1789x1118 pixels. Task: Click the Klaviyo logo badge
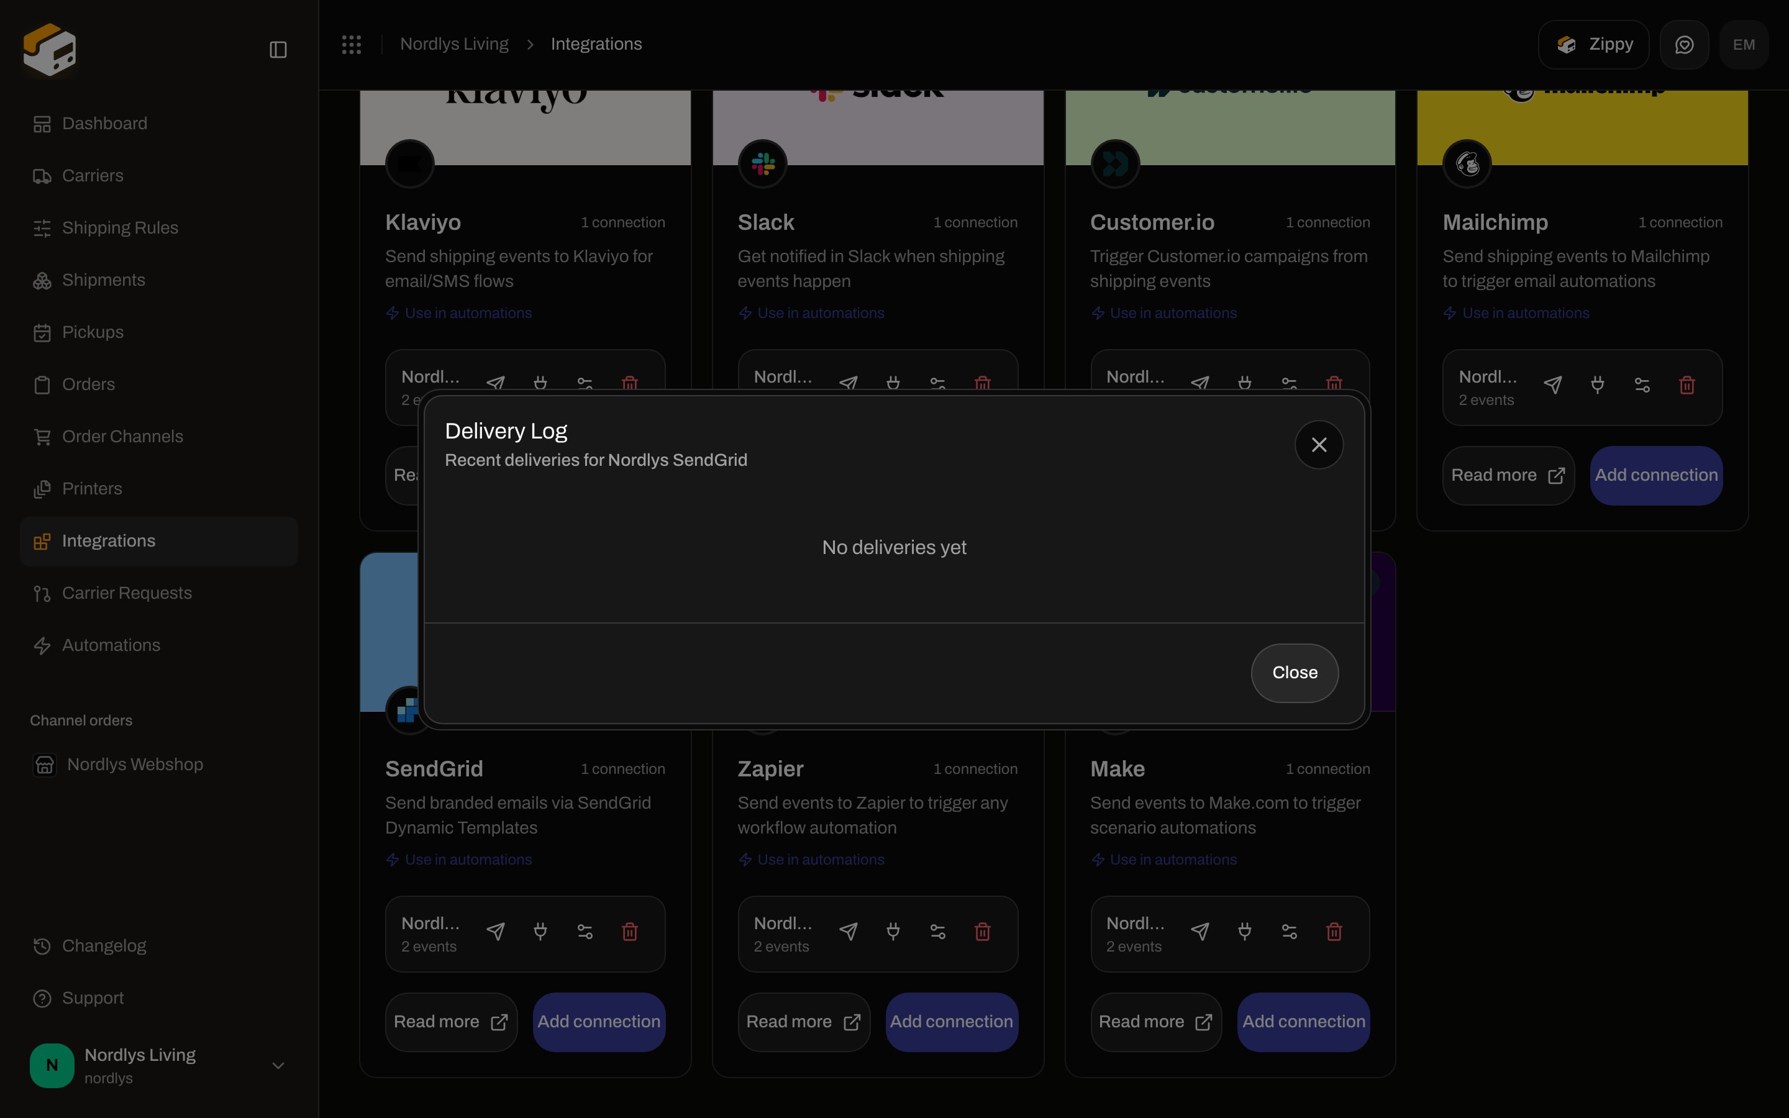(x=410, y=163)
